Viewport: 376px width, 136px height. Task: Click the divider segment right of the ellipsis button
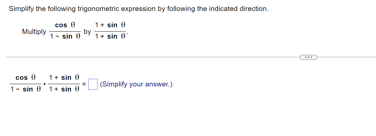click(x=347, y=57)
